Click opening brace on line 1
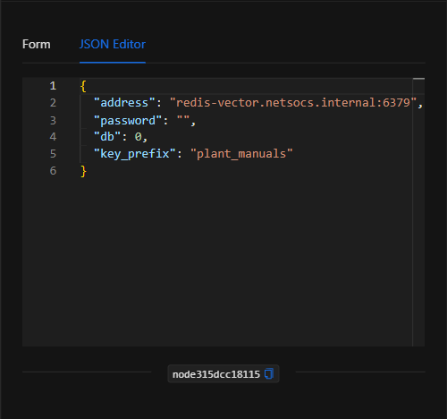447x419 pixels. point(83,86)
